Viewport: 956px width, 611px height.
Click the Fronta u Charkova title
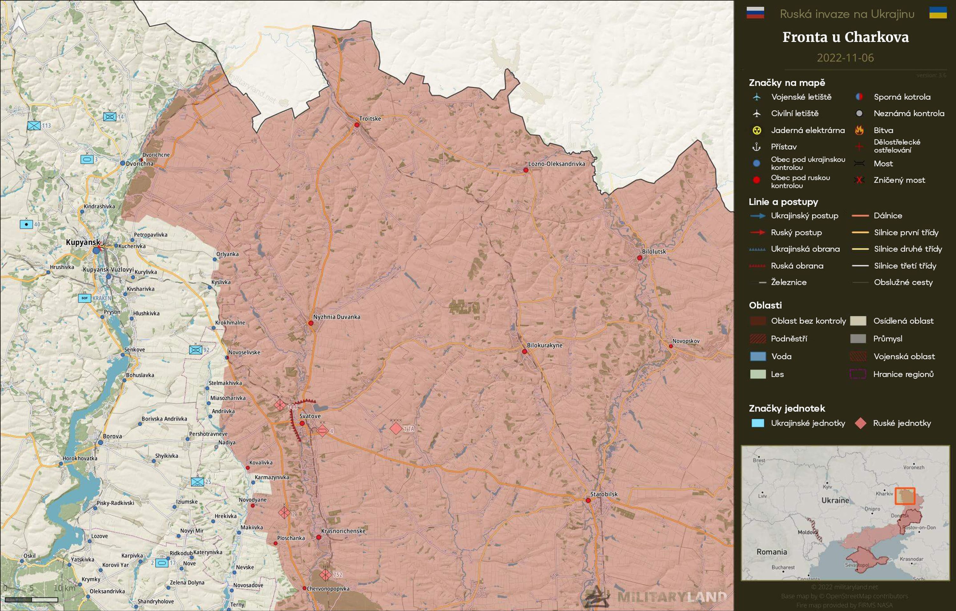click(845, 37)
